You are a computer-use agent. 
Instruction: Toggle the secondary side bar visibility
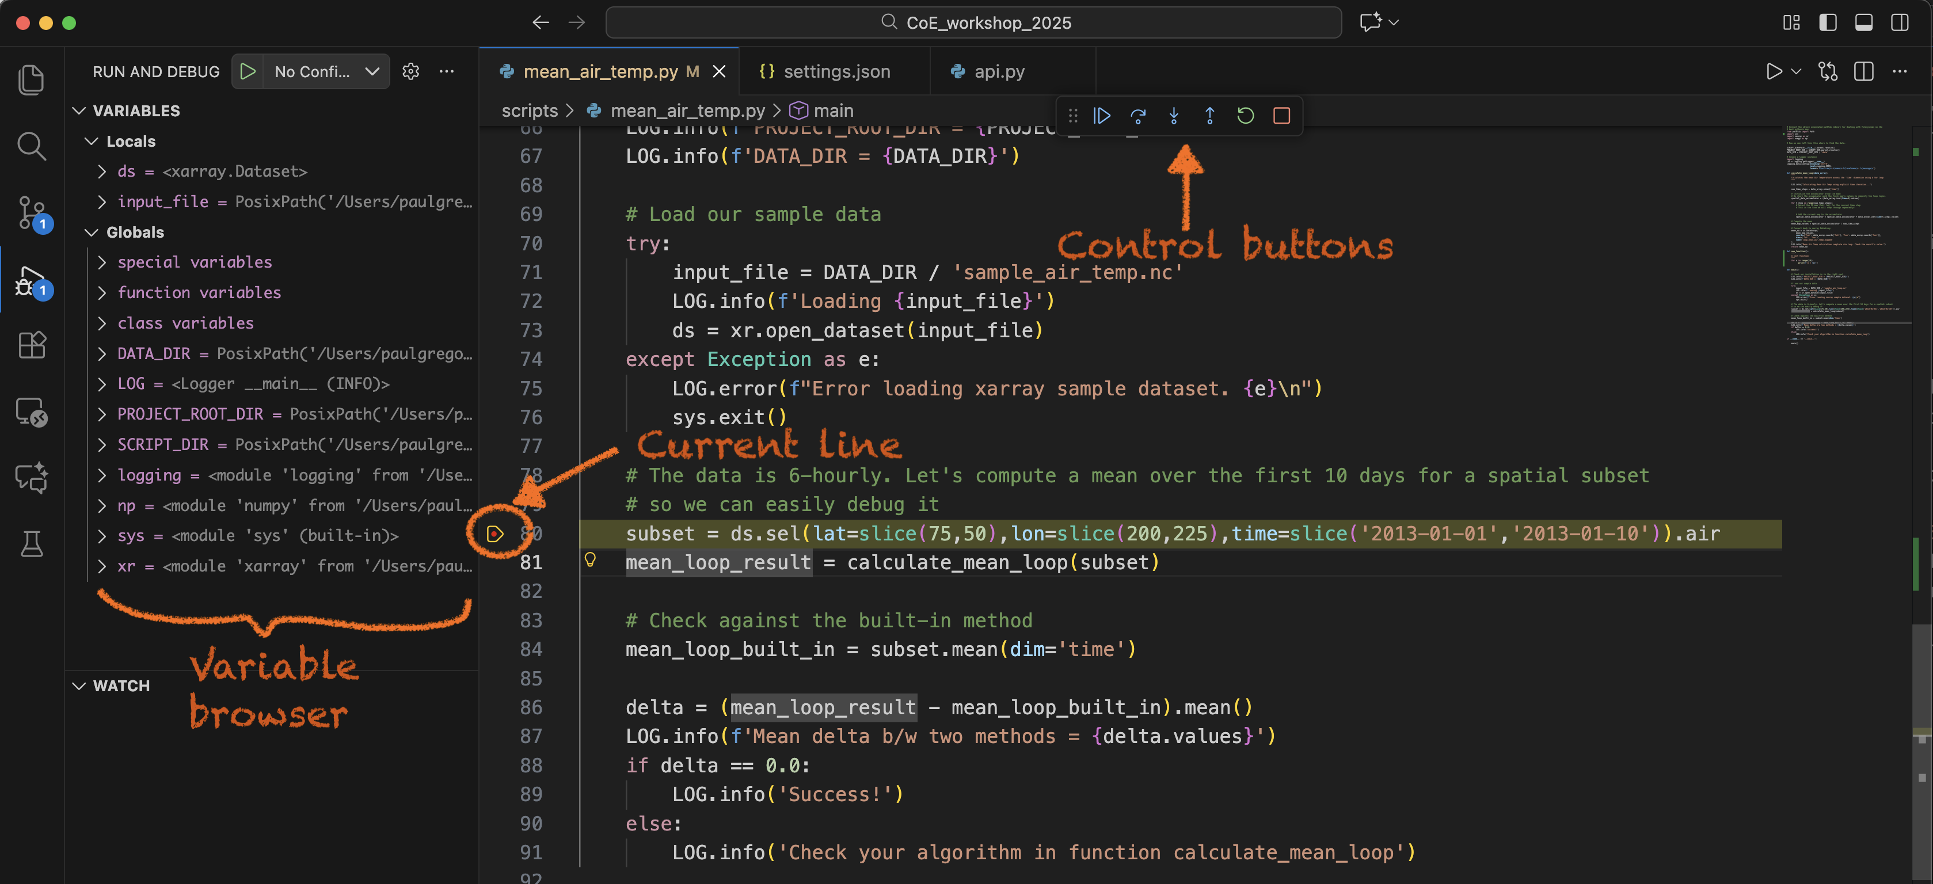pos(1899,22)
